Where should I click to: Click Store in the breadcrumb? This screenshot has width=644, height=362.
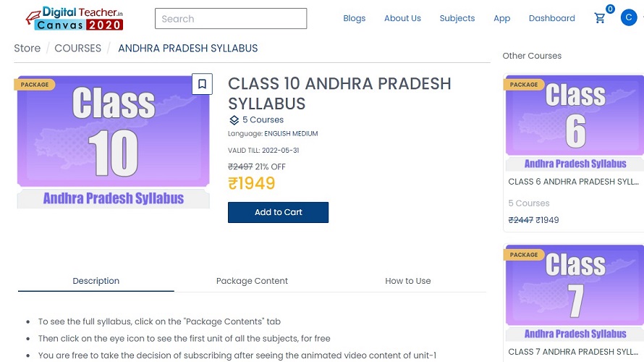click(27, 49)
